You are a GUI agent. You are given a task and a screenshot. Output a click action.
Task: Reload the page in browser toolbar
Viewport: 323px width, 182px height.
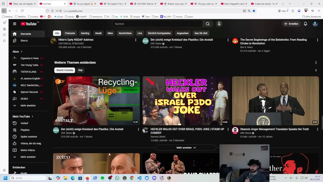pyautogui.click(x=22, y=11)
